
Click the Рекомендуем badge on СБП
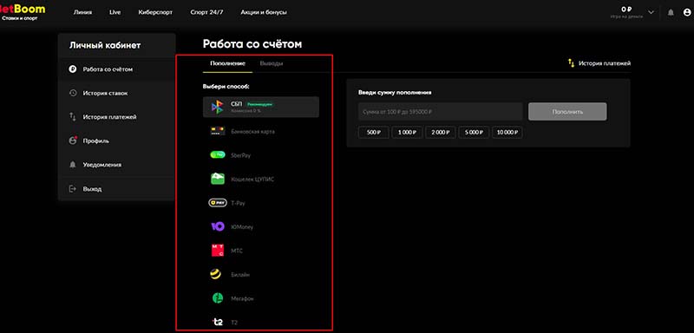click(259, 104)
